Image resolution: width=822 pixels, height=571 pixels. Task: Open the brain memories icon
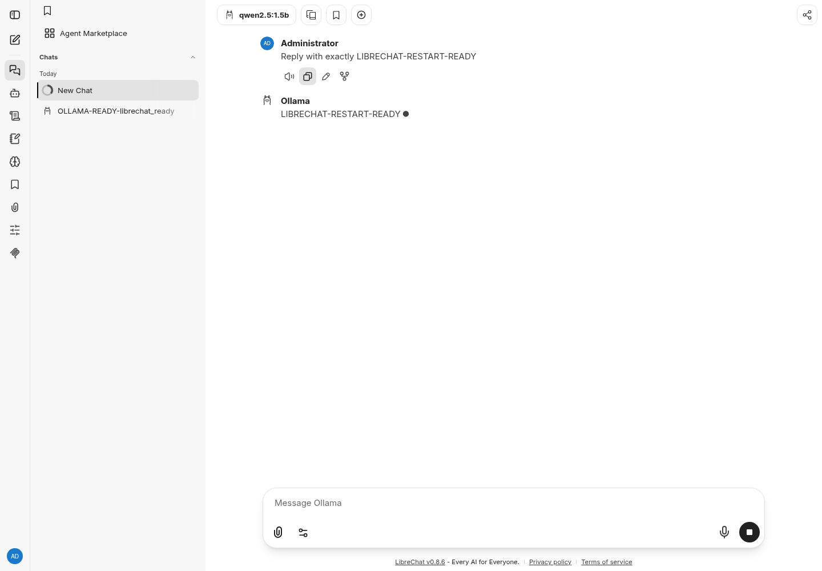coord(15,162)
